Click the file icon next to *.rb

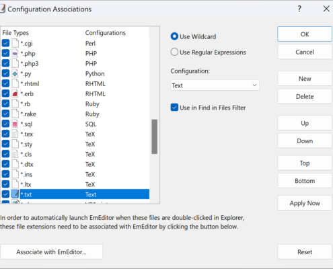coord(15,104)
